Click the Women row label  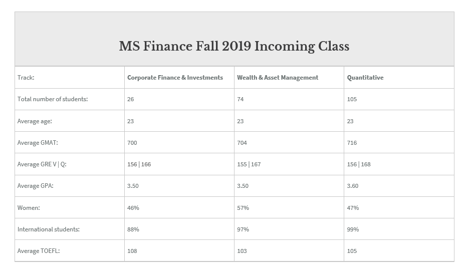tap(29, 207)
